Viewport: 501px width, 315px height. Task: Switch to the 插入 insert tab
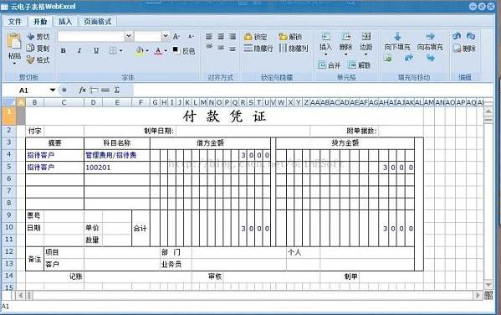click(65, 22)
